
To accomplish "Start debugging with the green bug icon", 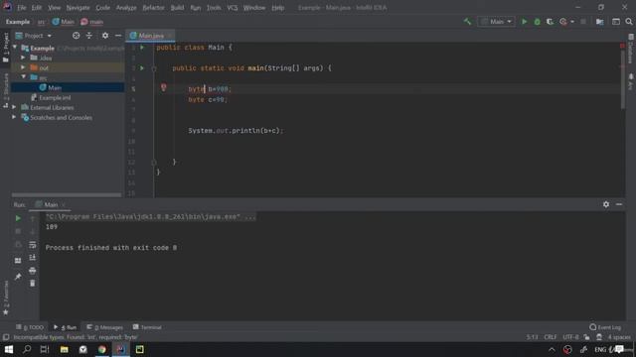I will [537, 22].
